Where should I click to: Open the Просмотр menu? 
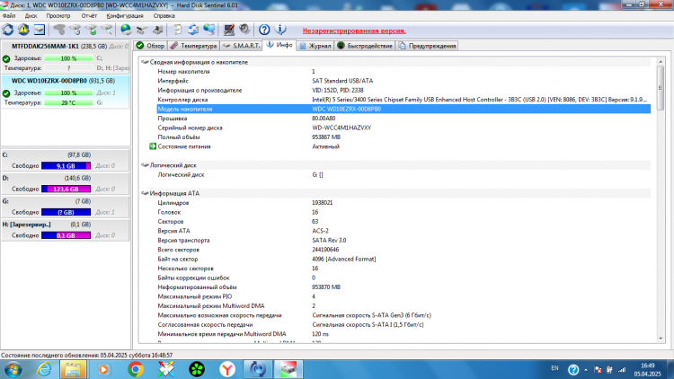pos(58,15)
